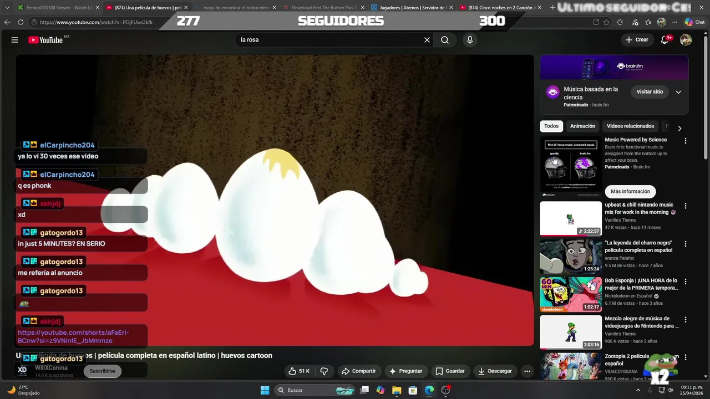The height and width of the screenshot is (399, 710).
Task: Switch to mapa de encontrar el boton tab
Action: point(236,8)
